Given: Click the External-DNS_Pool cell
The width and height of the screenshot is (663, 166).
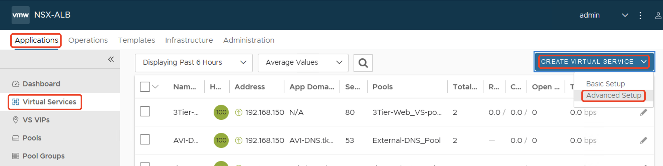Looking at the screenshot, I should [406, 140].
